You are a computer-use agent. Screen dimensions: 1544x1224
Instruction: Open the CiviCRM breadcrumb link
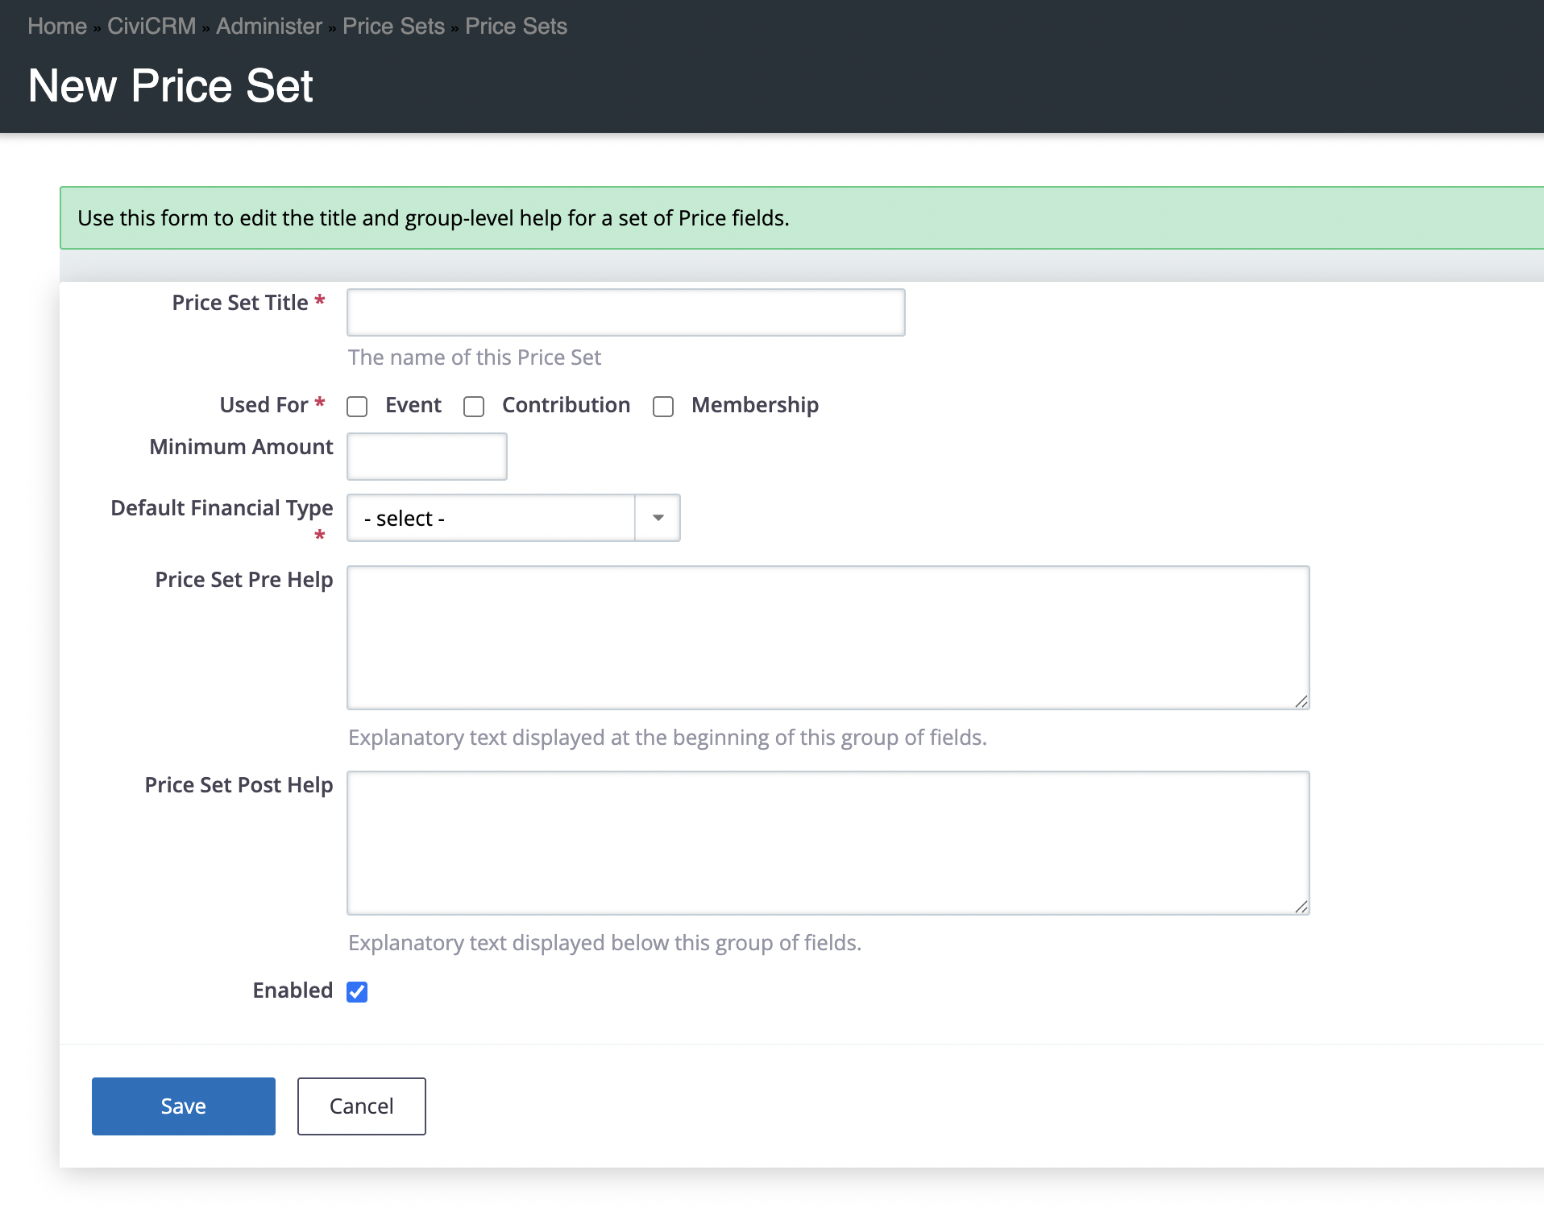(x=151, y=27)
